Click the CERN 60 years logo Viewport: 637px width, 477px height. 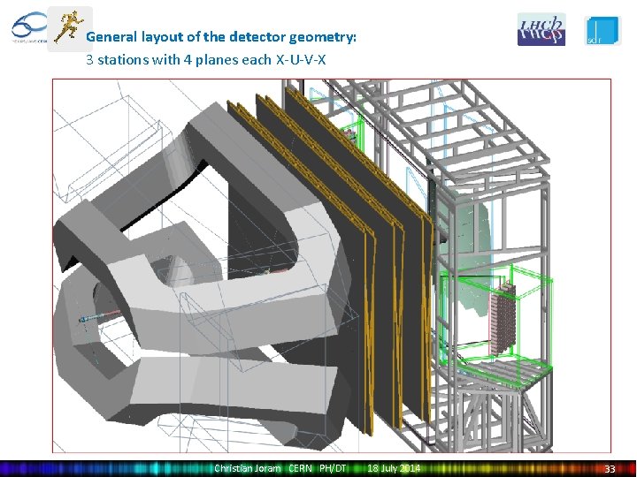click(x=29, y=27)
